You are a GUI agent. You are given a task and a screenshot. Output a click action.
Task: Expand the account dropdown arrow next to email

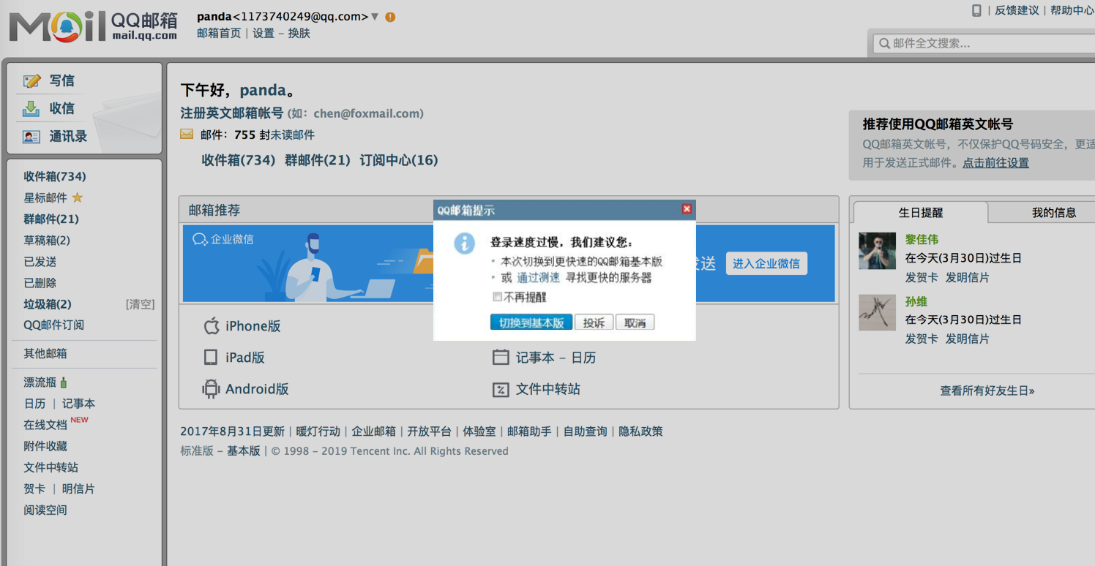tap(375, 17)
